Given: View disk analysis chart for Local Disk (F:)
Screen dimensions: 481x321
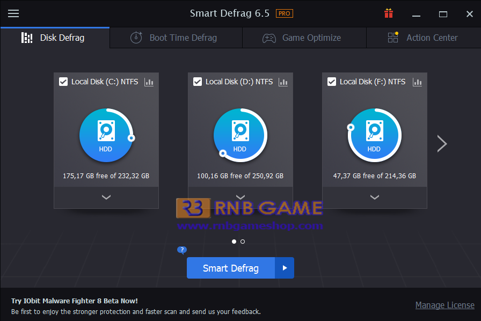Looking at the screenshot, I should click(417, 82).
